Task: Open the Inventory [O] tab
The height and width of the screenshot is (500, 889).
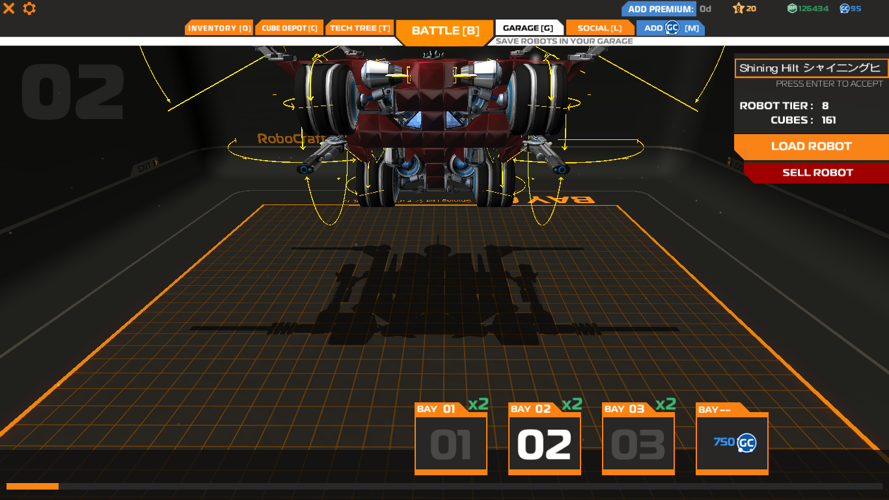Action: pos(219,28)
